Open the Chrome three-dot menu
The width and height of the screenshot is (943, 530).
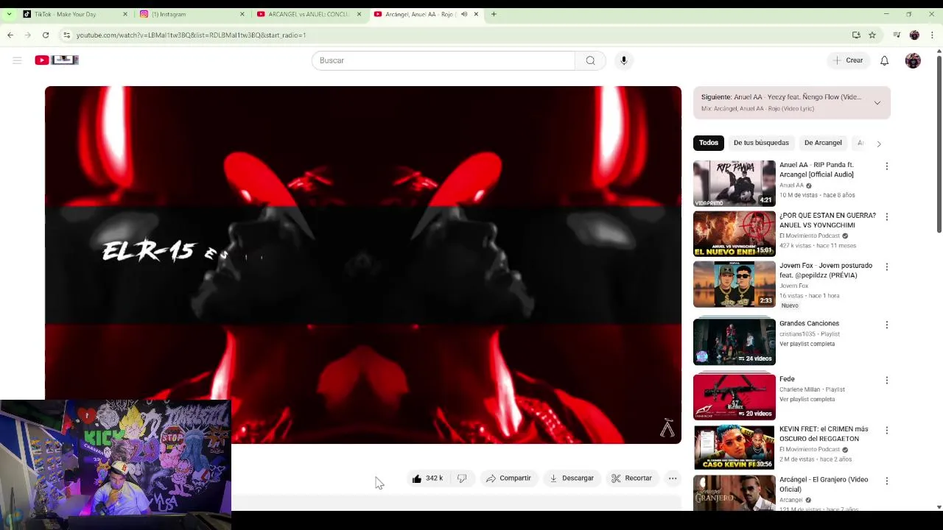coord(932,35)
